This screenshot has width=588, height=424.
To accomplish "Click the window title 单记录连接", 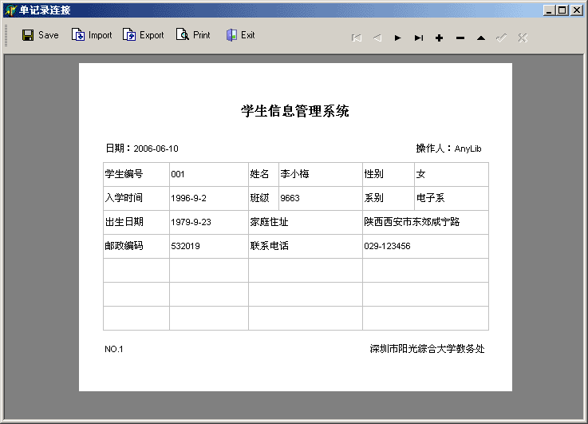I will tap(45, 10).
